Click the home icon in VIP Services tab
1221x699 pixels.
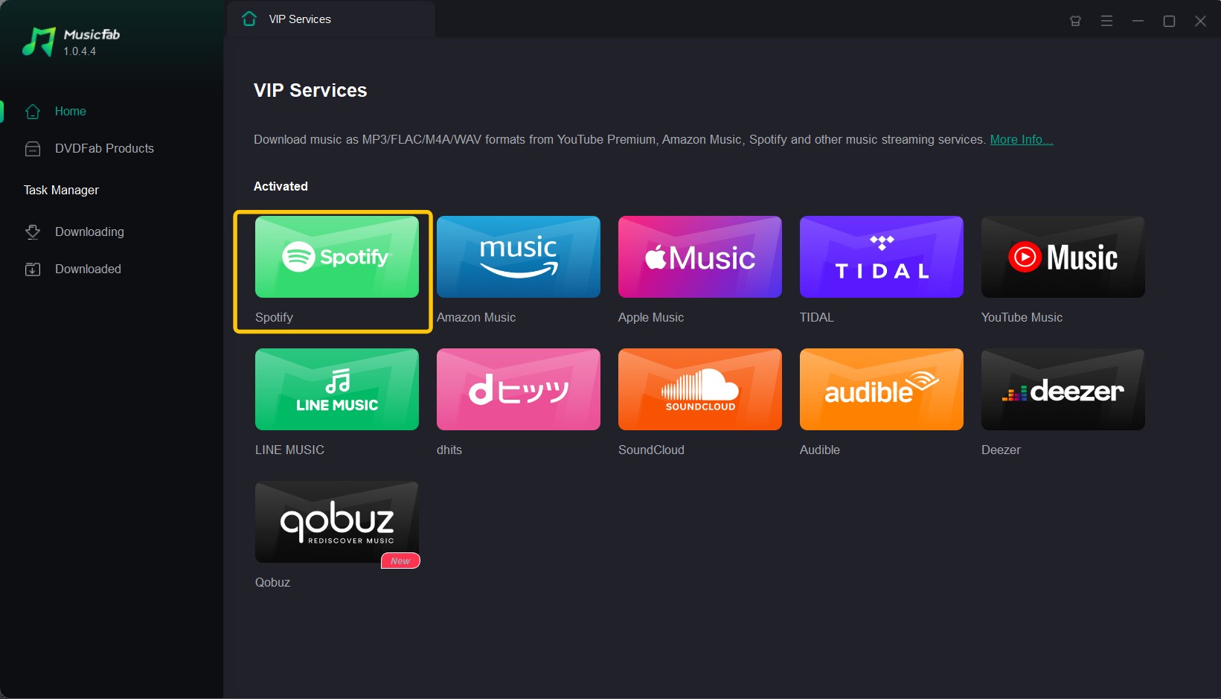(x=249, y=19)
